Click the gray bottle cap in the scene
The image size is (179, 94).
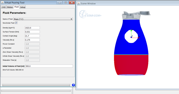tap(136, 15)
